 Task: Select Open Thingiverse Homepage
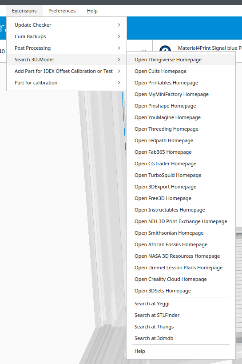[181, 60]
